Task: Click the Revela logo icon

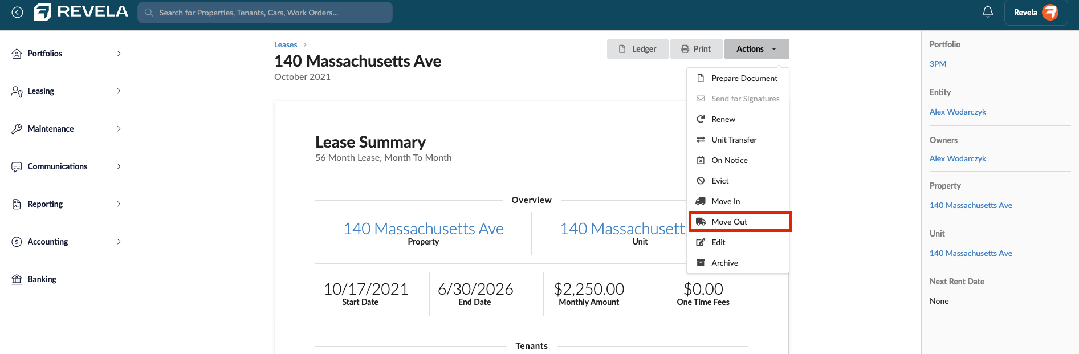Action: coord(42,12)
